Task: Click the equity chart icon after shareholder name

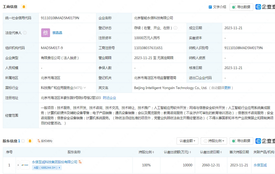Action: pos(80,162)
